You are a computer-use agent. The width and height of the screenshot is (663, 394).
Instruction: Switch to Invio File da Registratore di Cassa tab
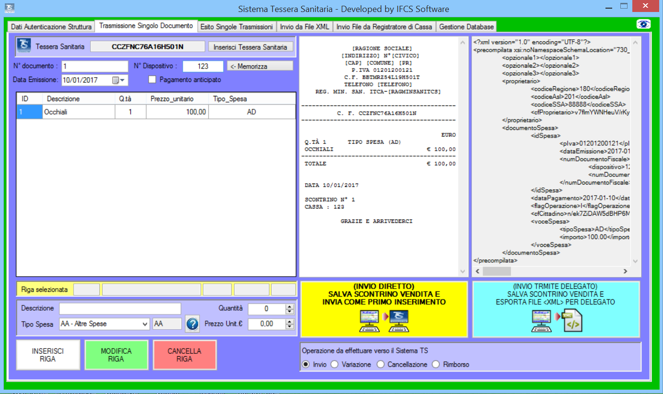point(384,27)
